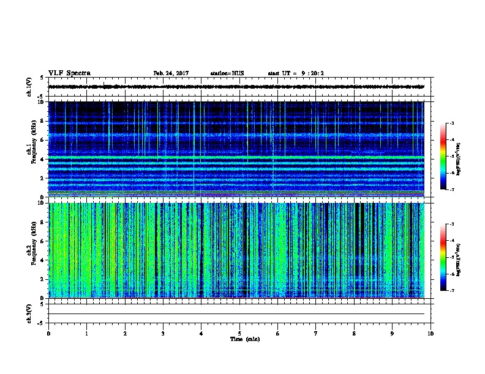Click the ch.3(V) waveform axis label
This screenshot has height=374, width=485.
29,313
